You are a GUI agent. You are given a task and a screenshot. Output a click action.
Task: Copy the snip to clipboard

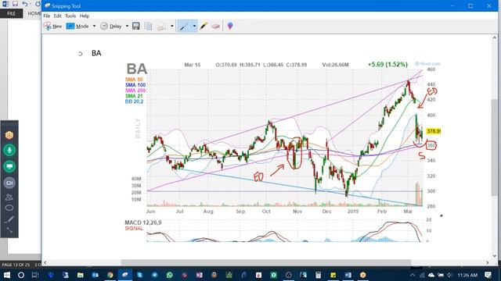point(148,26)
